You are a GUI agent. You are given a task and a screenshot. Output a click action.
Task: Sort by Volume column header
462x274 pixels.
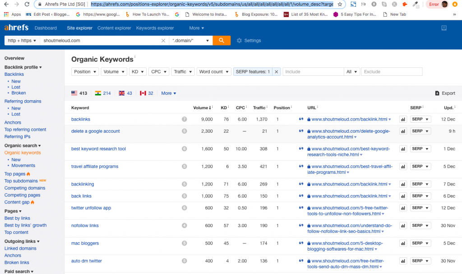(x=202, y=107)
